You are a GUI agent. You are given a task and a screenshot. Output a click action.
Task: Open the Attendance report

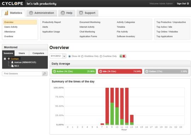pos(10,32)
